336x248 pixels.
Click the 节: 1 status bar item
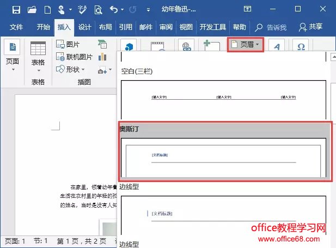(41, 241)
